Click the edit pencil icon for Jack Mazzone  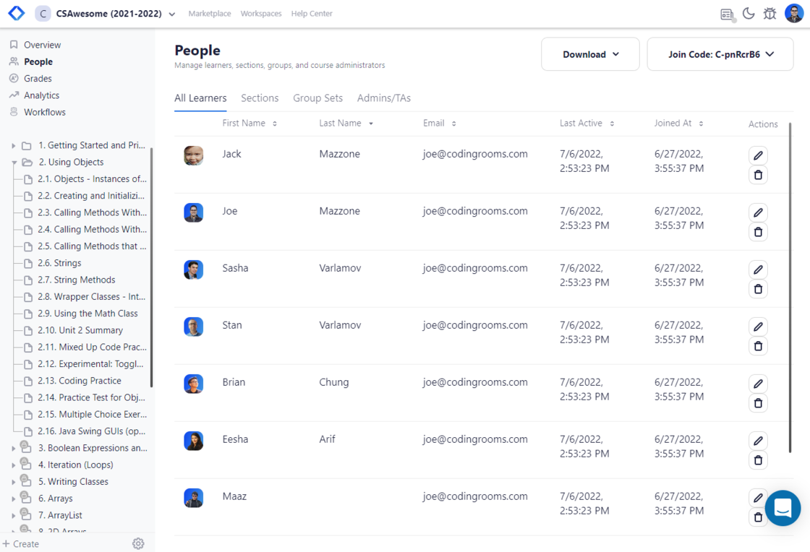click(x=758, y=155)
